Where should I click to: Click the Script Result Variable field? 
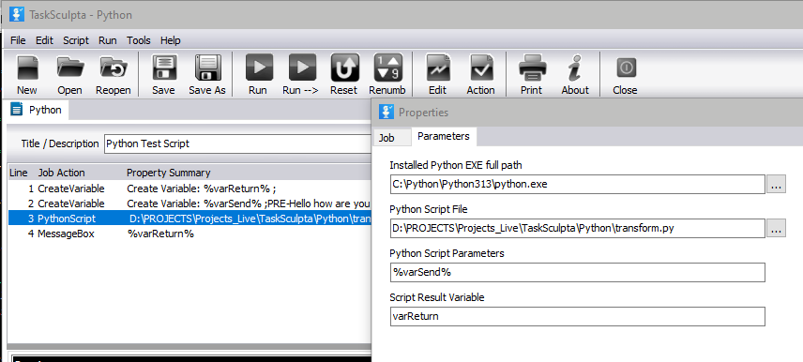[x=577, y=316]
